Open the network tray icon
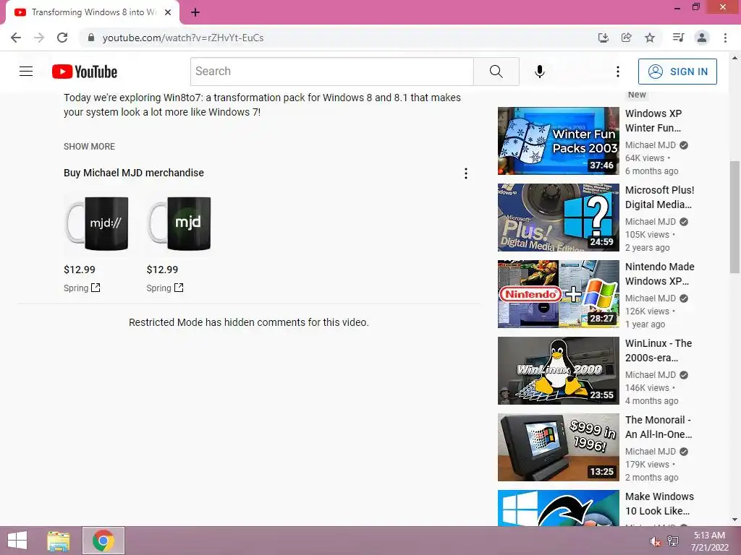 pos(673,541)
